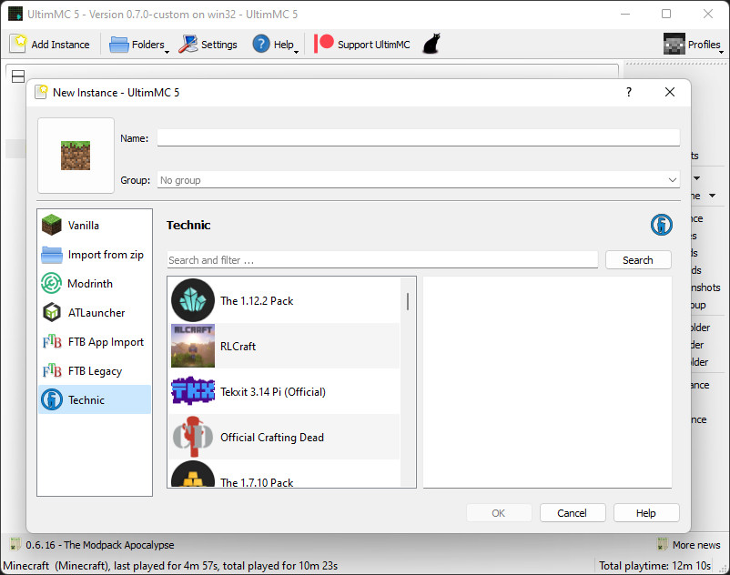Select The 1.12.2 Pack entry
This screenshot has width=730, height=575.
click(x=284, y=301)
